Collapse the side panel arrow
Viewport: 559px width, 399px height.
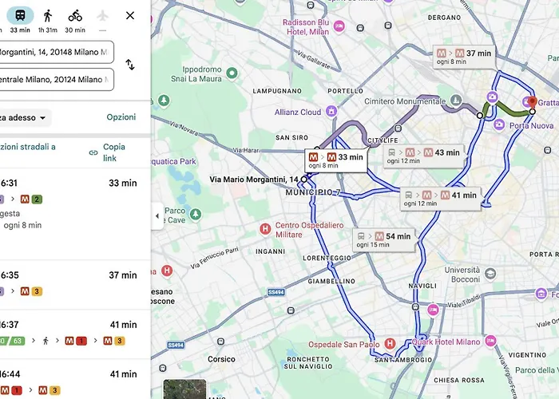tap(157, 216)
